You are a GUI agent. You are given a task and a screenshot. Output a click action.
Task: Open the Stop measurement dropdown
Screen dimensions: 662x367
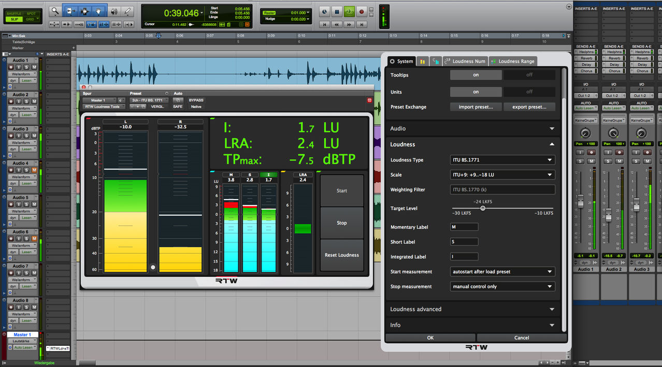502,286
